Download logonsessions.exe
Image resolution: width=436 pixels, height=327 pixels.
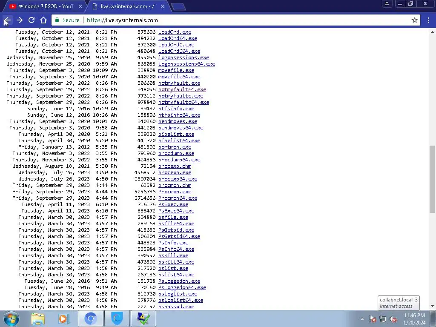184,57
